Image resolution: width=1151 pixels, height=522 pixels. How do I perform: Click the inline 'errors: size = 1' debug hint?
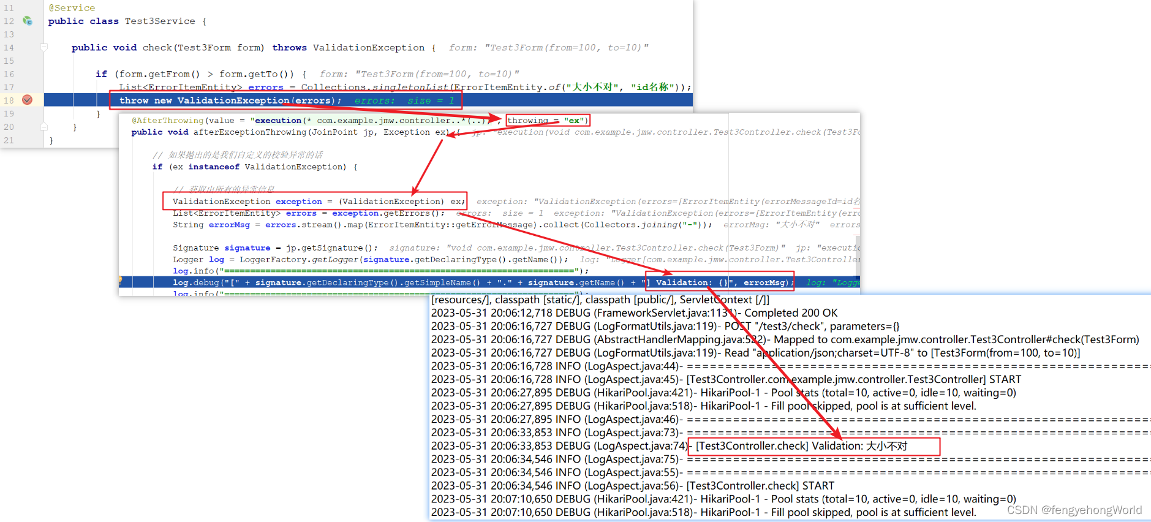404,100
